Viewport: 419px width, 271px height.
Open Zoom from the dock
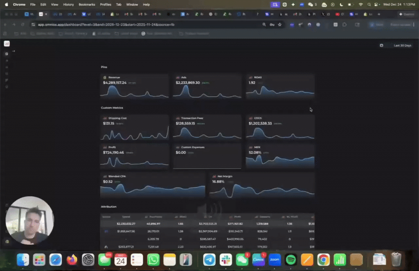pyautogui.click(x=275, y=260)
